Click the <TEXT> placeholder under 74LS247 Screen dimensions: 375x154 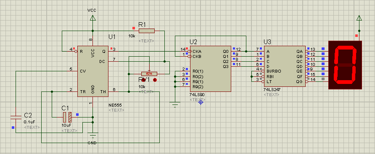[x=272, y=94]
